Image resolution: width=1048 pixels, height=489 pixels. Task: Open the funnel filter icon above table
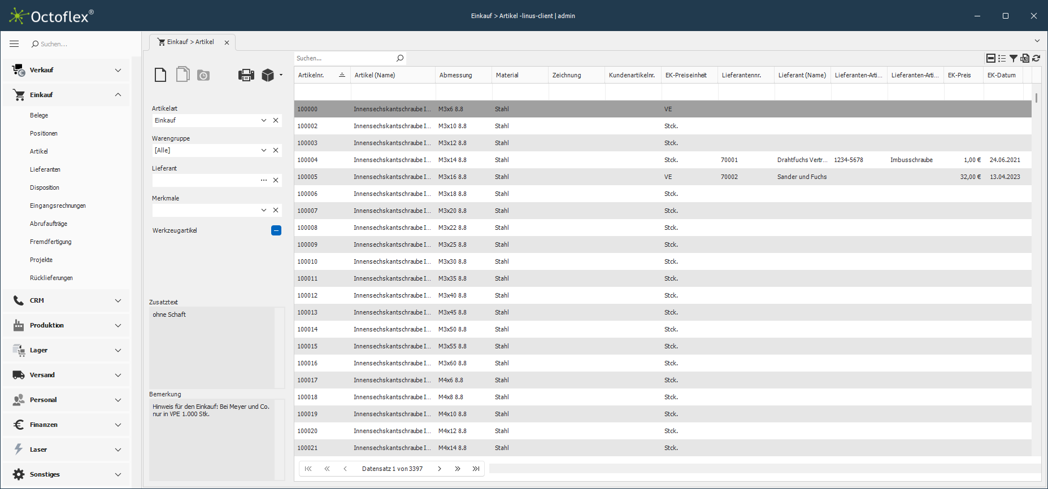[1014, 58]
